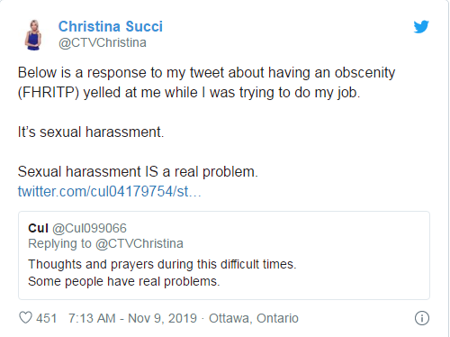
Task: Like the tweet with the heart icon
Action: point(25,318)
